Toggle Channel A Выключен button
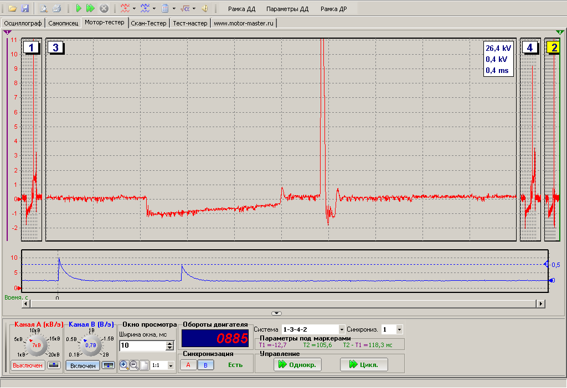Viewport: 567px width, 388px height. coord(28,365)
